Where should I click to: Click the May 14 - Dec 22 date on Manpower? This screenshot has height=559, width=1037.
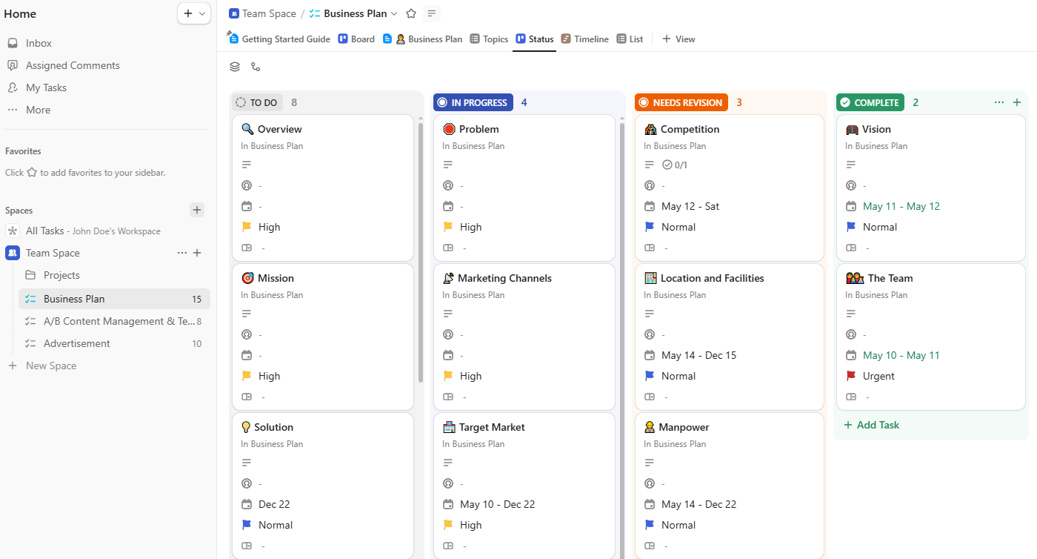tap(698, 503)
